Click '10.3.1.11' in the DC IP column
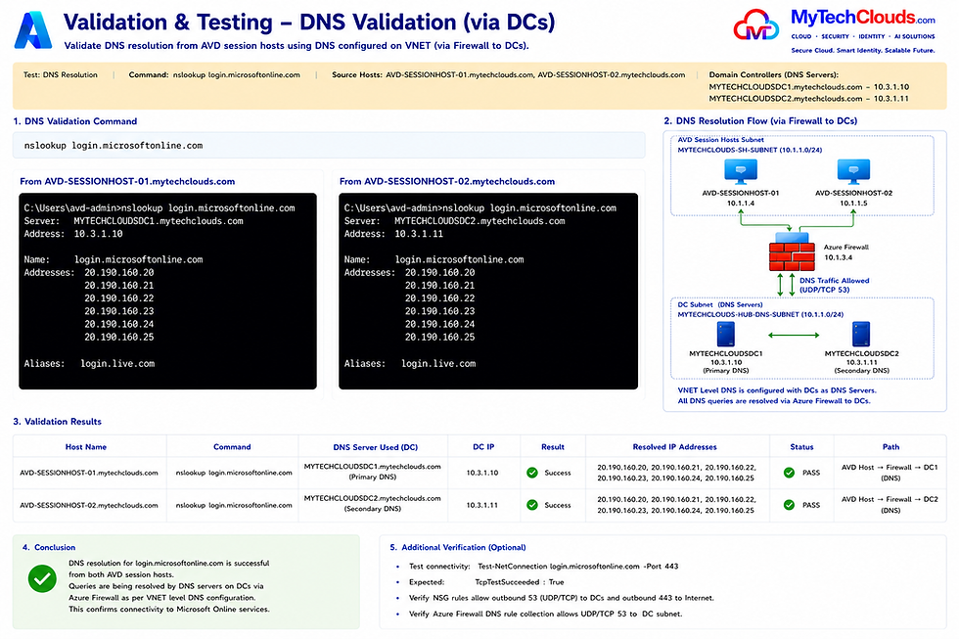Image resolution: width=959 pixels, height=639 pixels. (481, 505)
